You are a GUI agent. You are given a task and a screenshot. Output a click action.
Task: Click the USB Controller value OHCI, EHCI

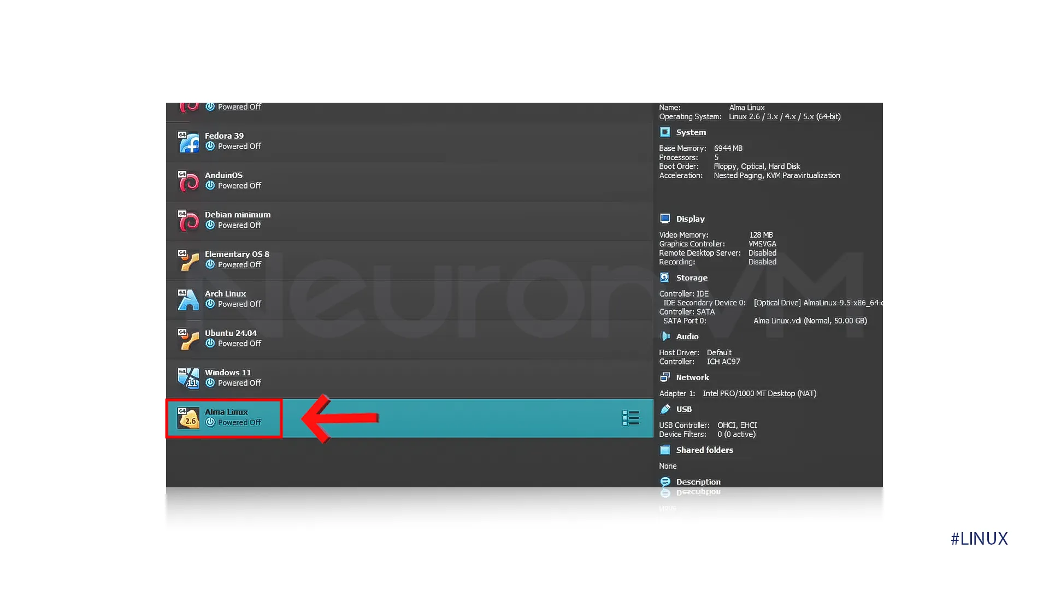737,425
